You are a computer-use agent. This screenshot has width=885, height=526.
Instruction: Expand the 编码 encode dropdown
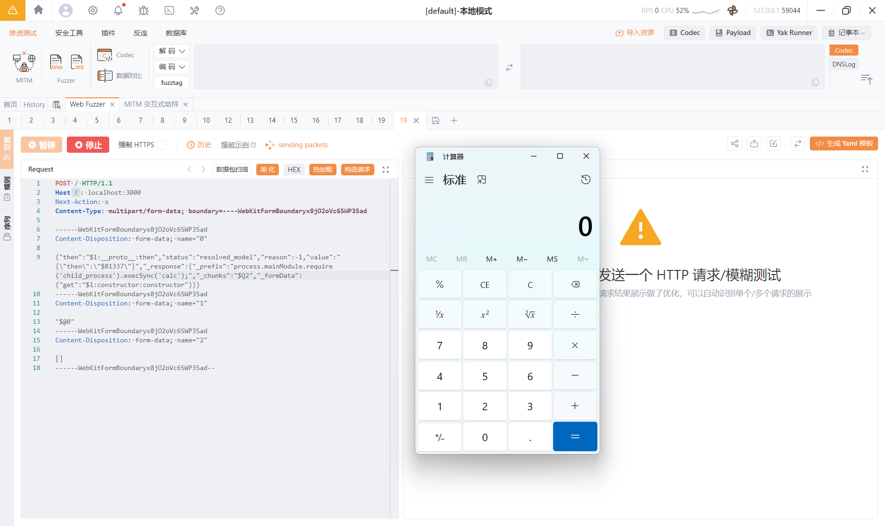[172, 67]
